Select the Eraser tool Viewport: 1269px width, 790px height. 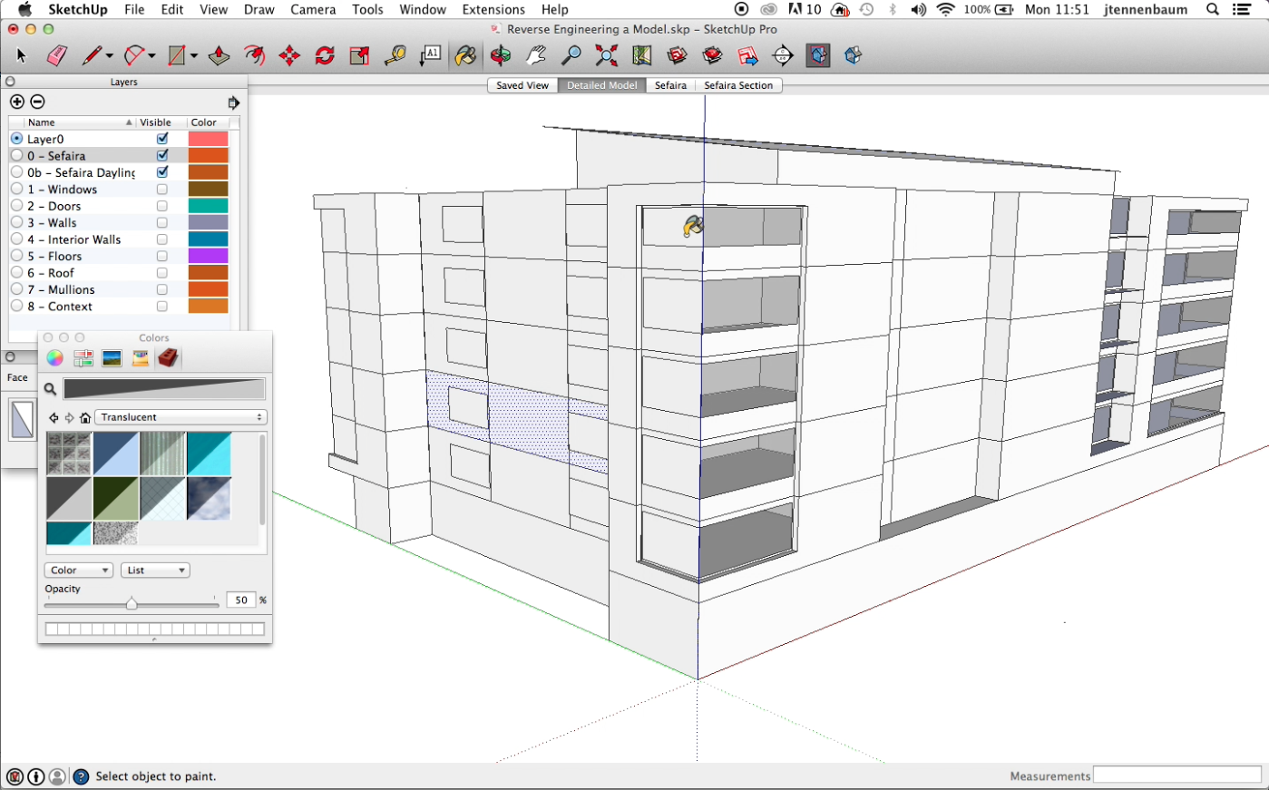click(x=56, y=56)
